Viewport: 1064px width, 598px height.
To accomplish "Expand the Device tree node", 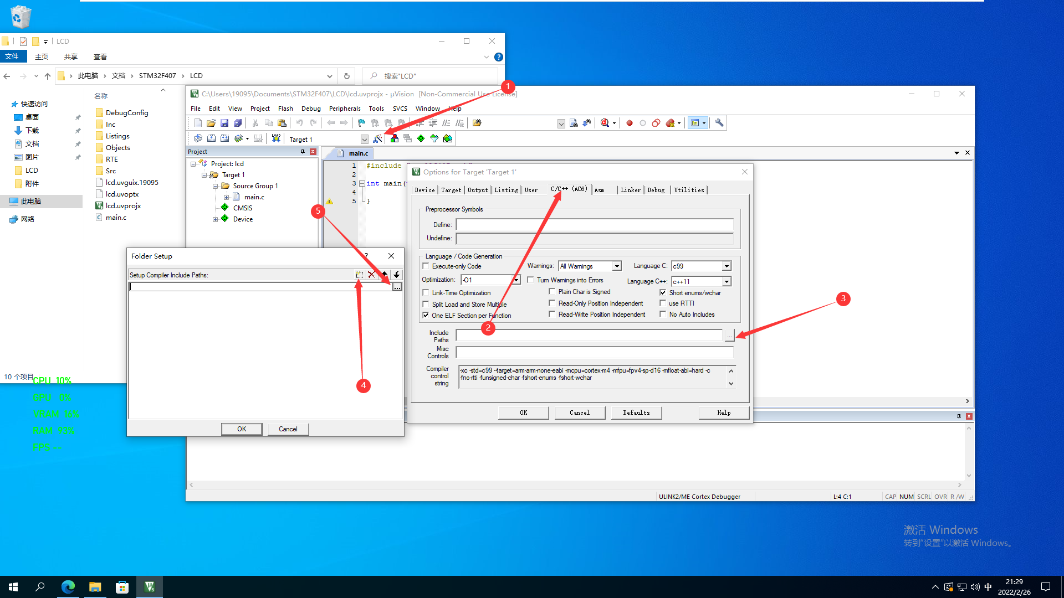I will [215, 219].
